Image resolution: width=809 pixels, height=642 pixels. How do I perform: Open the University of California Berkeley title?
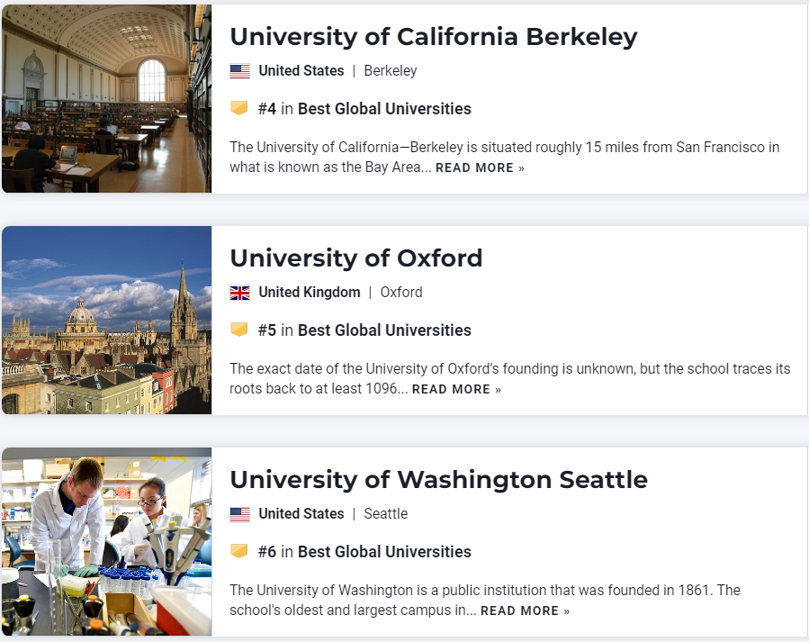[x=433, y=37]
